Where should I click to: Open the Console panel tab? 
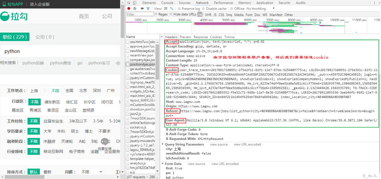[167, 3]
